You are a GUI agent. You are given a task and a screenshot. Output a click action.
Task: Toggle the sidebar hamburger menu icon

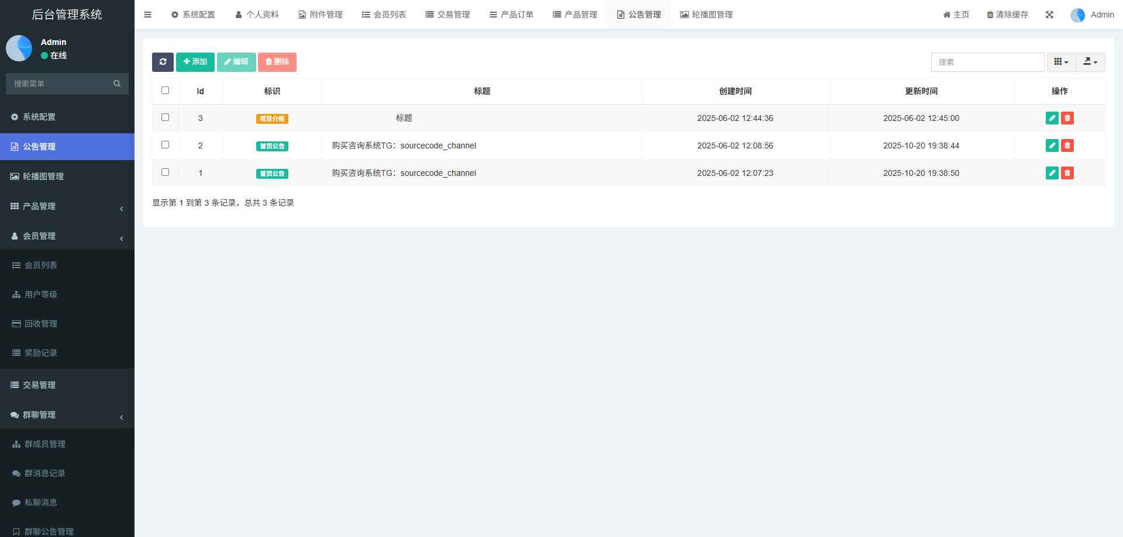tap(147, 15)
